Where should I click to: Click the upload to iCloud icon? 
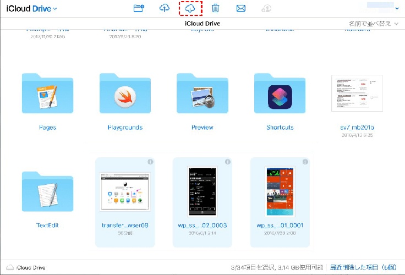point(165,8)
